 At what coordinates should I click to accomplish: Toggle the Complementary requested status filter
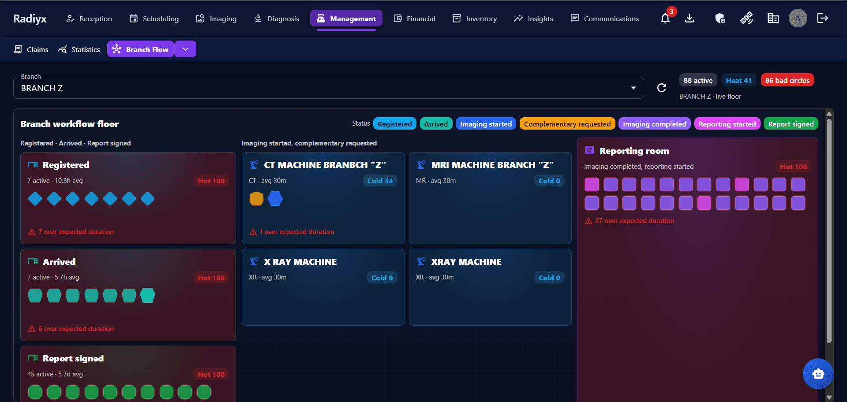coord(567,124)
